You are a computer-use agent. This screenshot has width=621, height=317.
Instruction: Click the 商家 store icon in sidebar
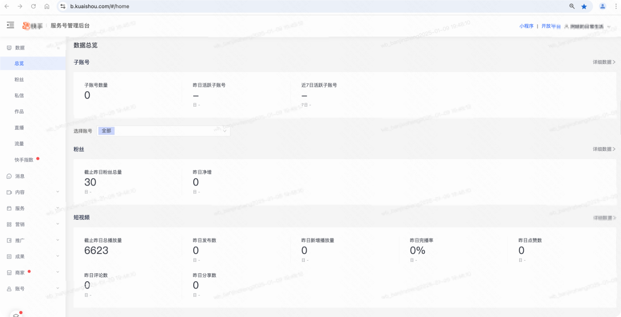(x=9, y=273)
